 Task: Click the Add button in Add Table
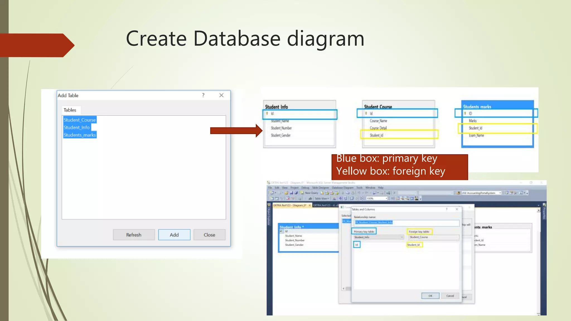pyautogui.click(x=174, y=235)
